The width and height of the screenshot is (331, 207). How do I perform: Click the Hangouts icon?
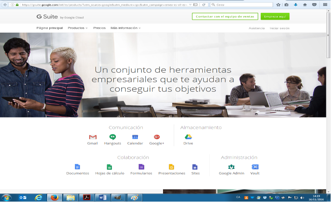[x=113, y=137]
